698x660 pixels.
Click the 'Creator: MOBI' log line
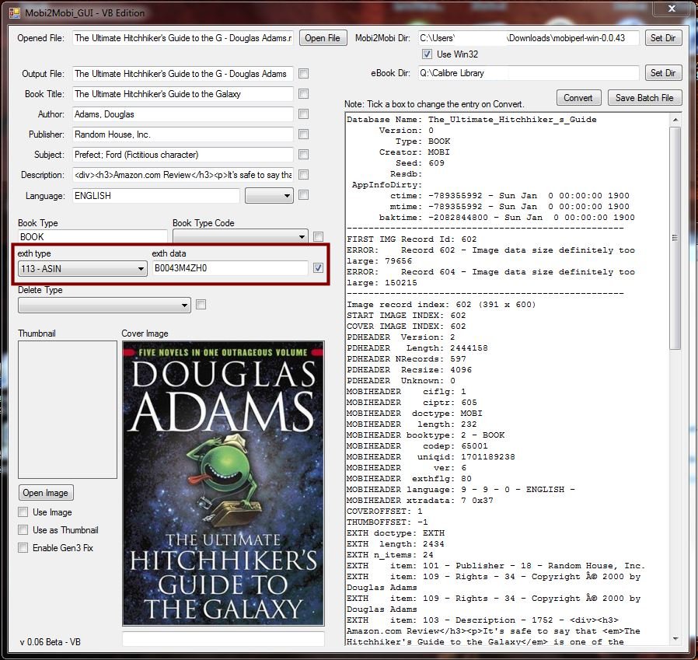point(414,152)
